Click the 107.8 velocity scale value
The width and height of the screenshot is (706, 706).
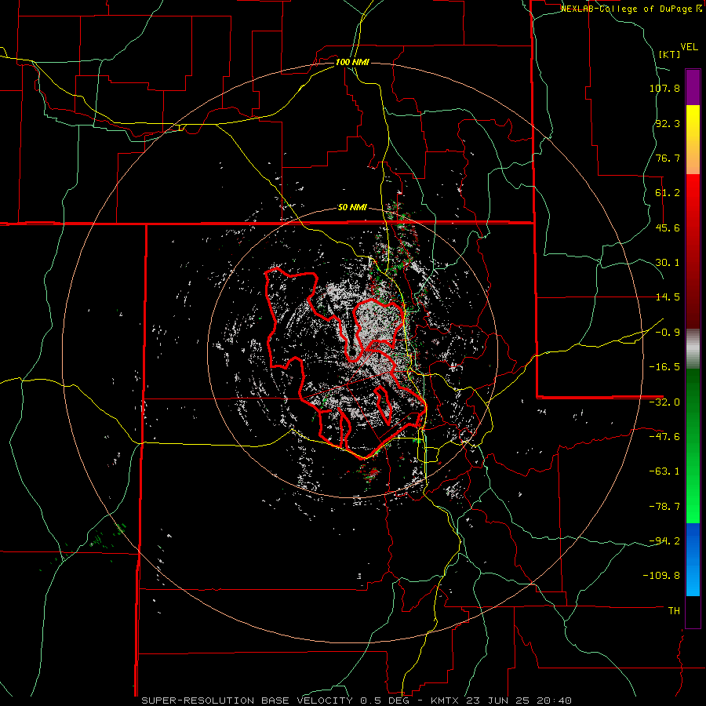(664, 88)
